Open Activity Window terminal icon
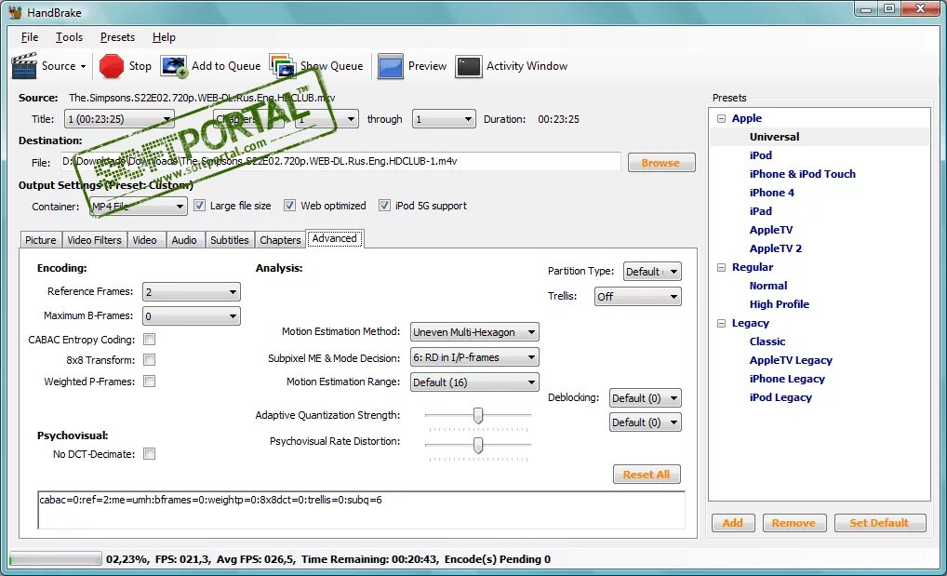Image resolution: width=947 pixels, height=576 pixels. coord(469,66)
